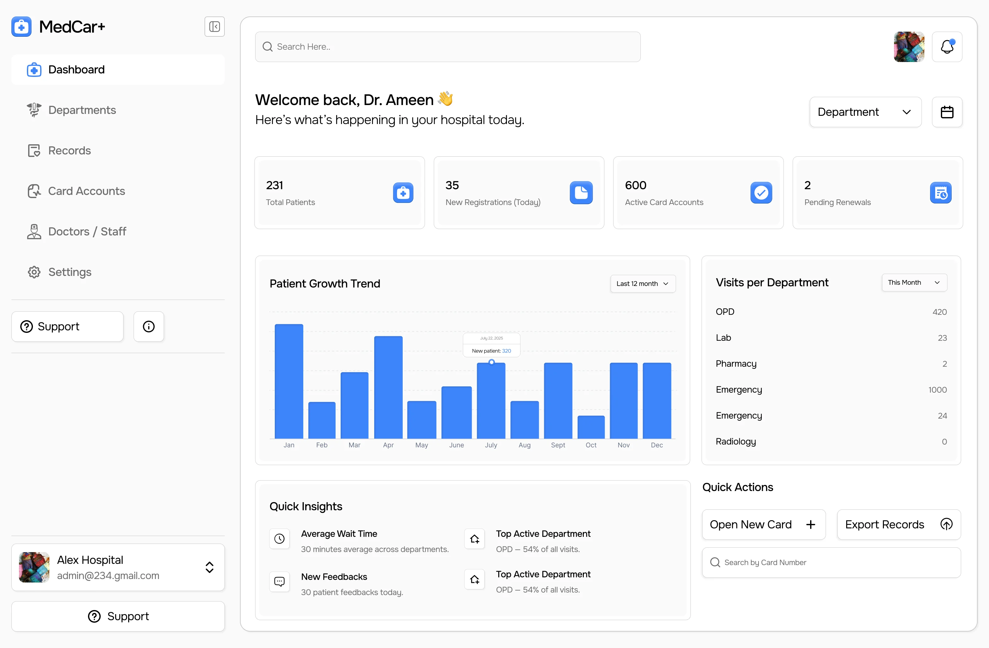This screenshot has width=989, height=648.
Task: Click the July bar in growth chart
Action: (x=491, y=401)
